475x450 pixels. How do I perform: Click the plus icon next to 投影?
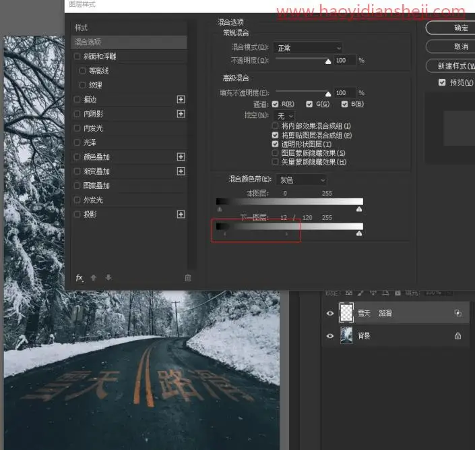click(181, 215)
